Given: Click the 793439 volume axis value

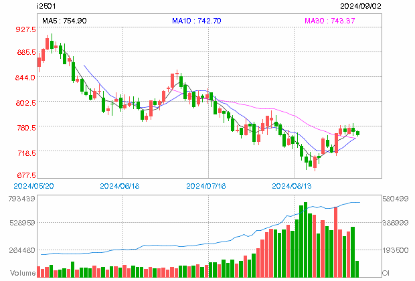Looking at the screenshot, I should [x=21, y=199].
